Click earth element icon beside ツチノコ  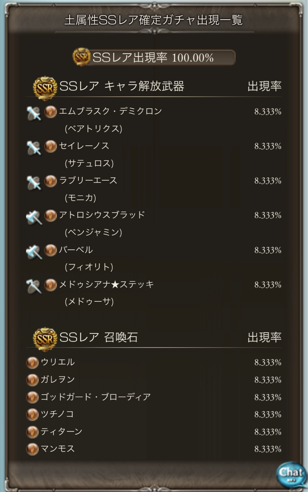coord(32,414)
